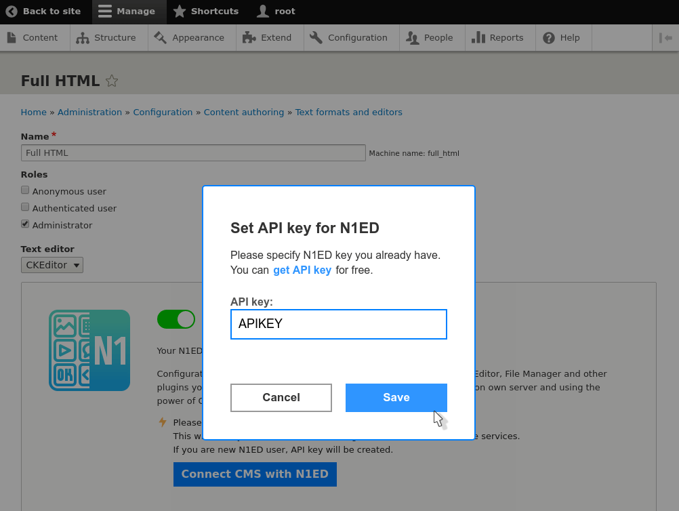Click the Back to site arrow icon
Screen dimensions: 679x511
coord(12,12)
